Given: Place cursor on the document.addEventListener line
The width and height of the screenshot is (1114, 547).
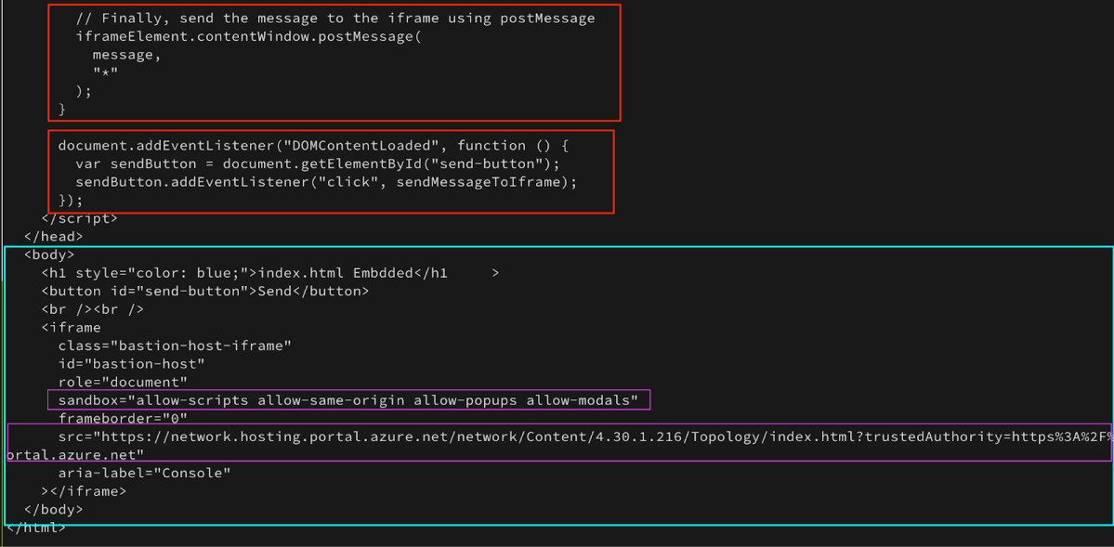Looking at the screenshot, I should [x=313, y=146].
